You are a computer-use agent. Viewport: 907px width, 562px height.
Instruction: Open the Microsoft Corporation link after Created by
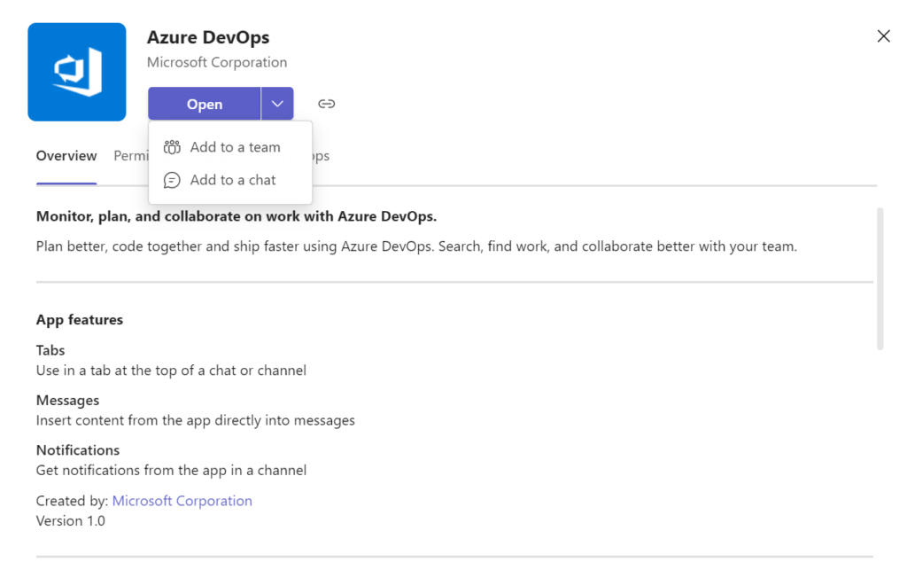click(182, 501)
